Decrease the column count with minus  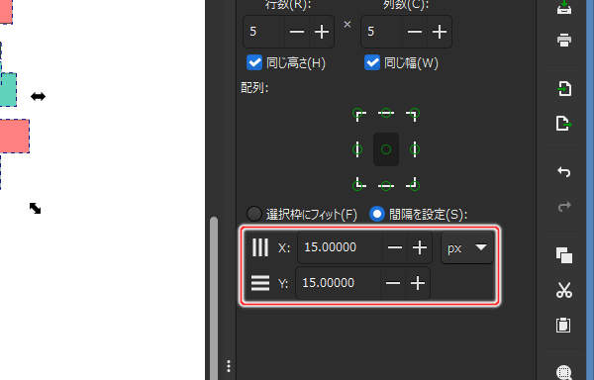click(415, 32)
